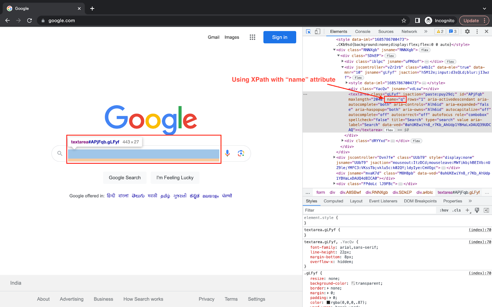Click the transparent background-color swatch
492x307 pixels.
tap(353, 283)
